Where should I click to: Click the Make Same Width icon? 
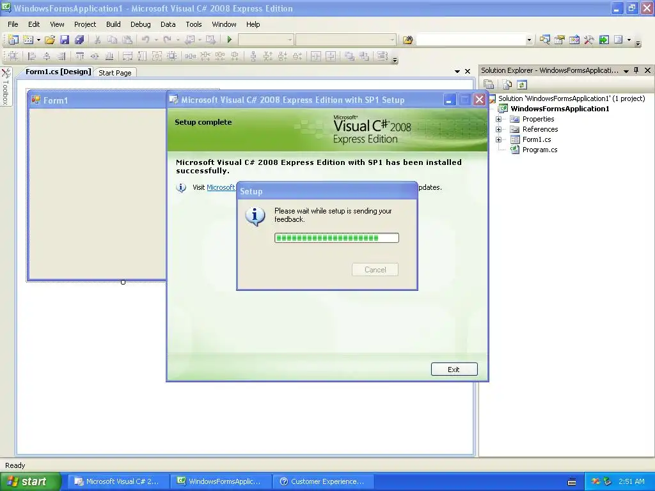click(128, 56)
